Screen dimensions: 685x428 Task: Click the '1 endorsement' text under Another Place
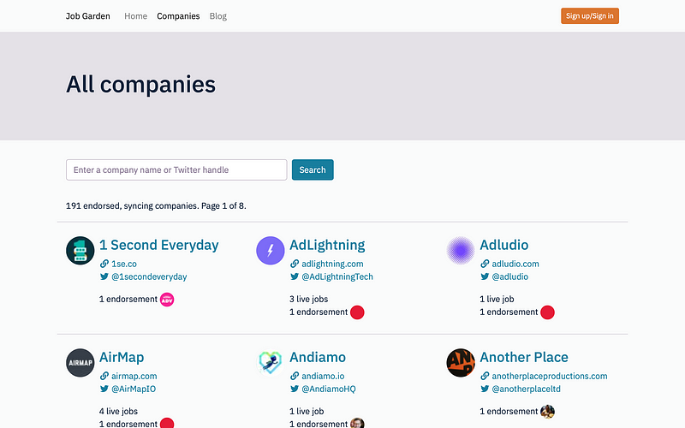coord(509,412)
